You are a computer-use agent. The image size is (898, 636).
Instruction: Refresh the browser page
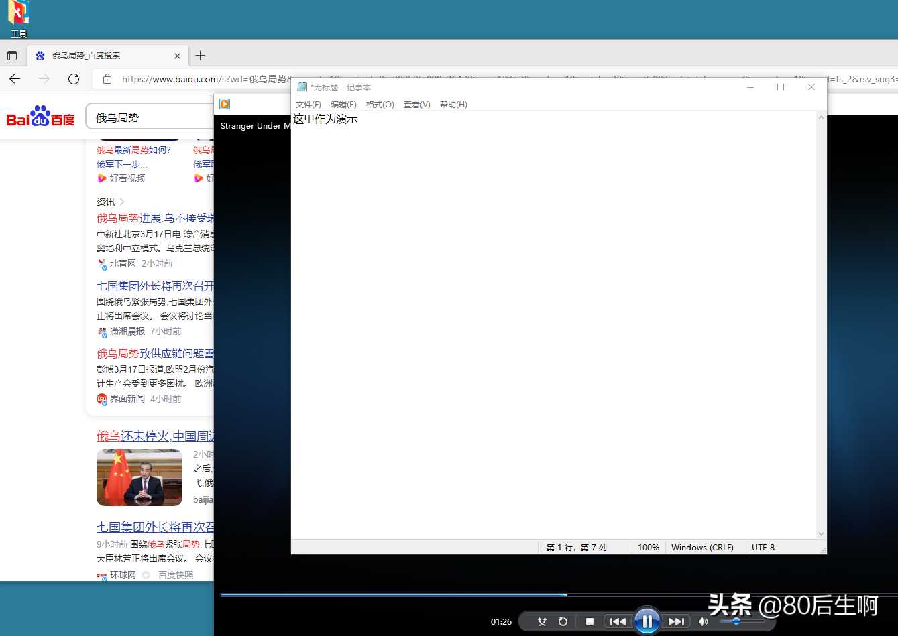pyautogui.click(x=74, y=79)
